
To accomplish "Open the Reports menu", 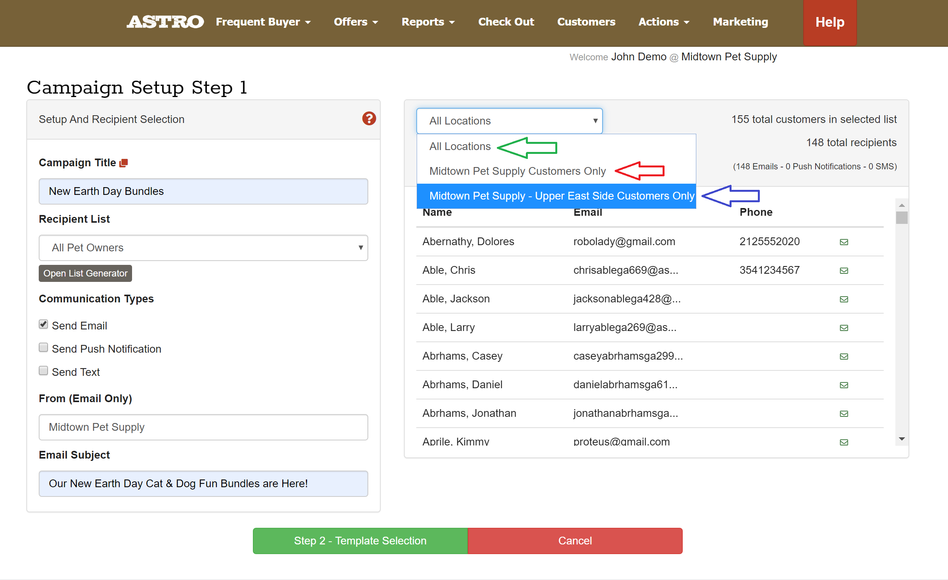I will click(x=428, y=22).
